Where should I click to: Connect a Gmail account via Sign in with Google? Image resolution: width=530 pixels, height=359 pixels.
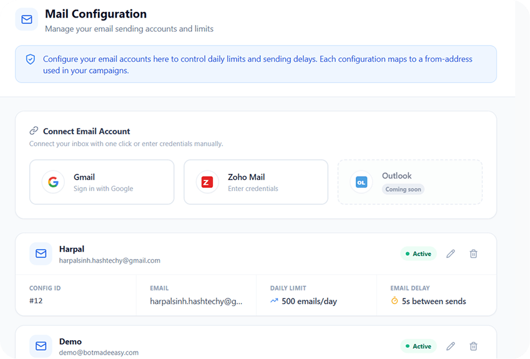(x=102, y=182)
